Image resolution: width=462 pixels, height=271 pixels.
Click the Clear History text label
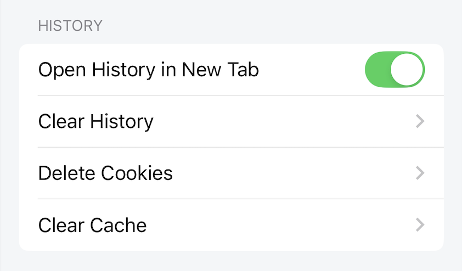pos(95,121)
